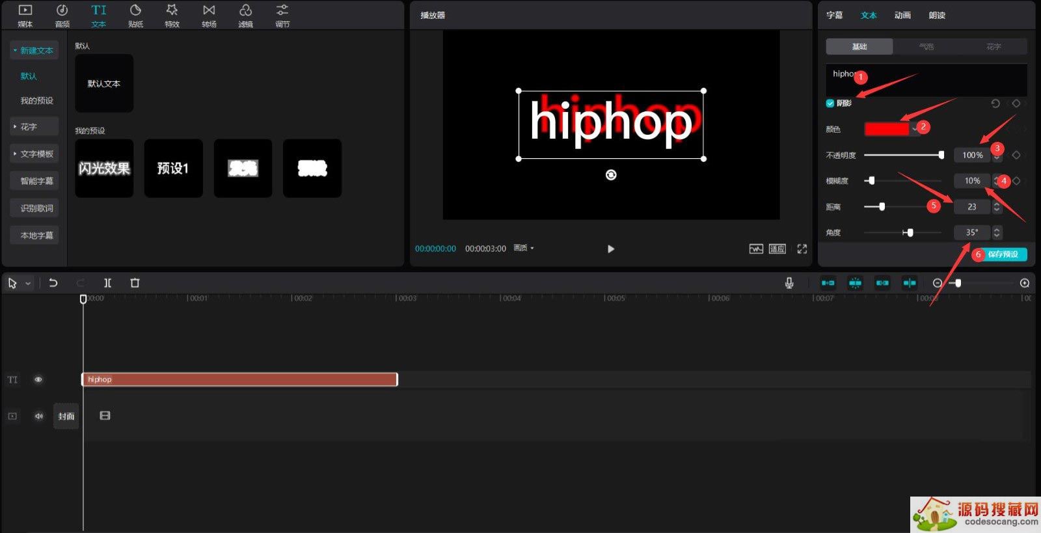Hide text track with eye icon
Image resolution: width=1041 pixels, height=533 pixels.
click(x=38, y=379)
